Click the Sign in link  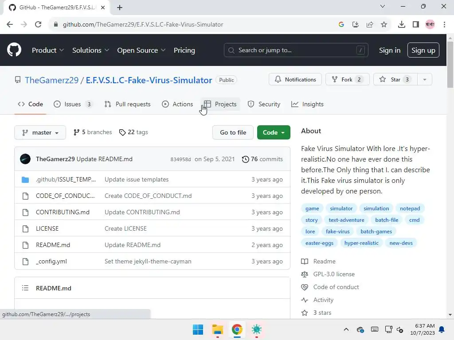(x=390, y=50)
